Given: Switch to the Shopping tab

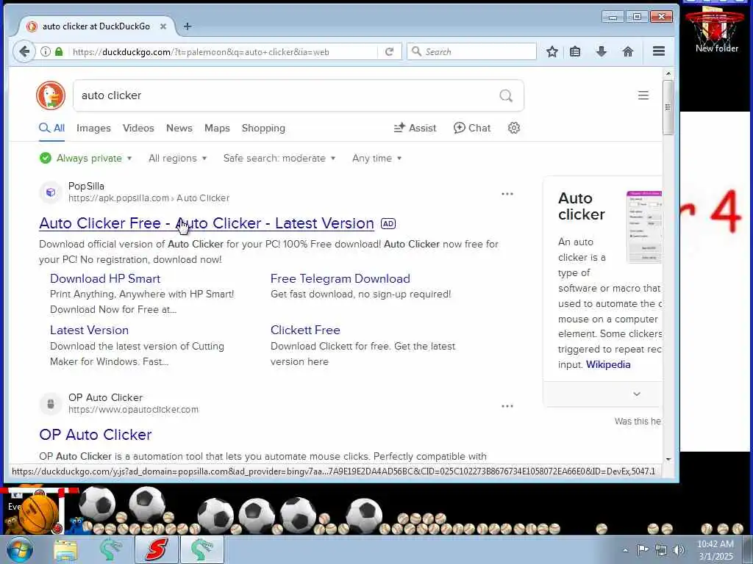Looking at the screenshot, I should (263, 128).
